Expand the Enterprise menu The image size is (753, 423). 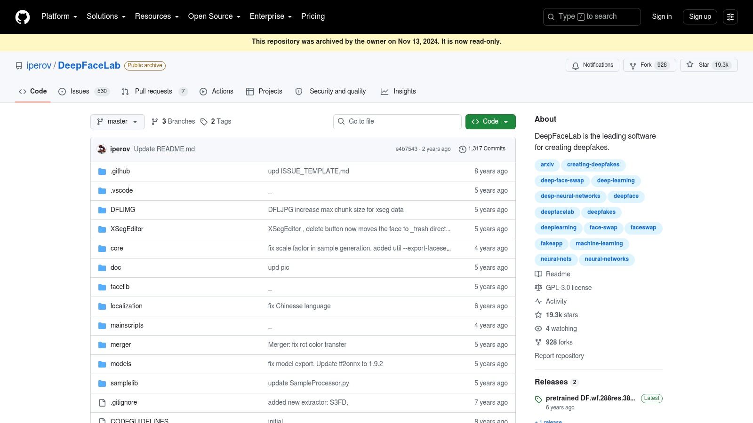pyautogui.click(x=271, y=16)
